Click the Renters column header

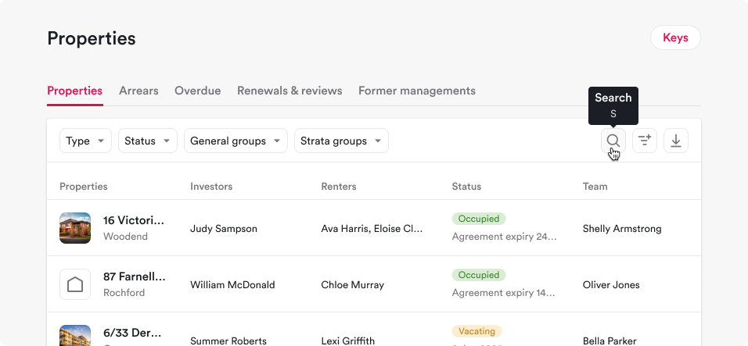[x=339, y=187]
